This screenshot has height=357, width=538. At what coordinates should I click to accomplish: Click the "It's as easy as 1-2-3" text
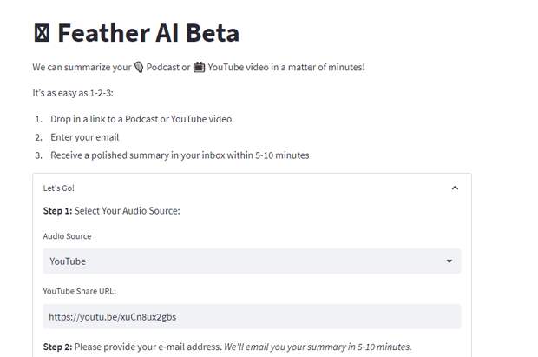(73, 92)
